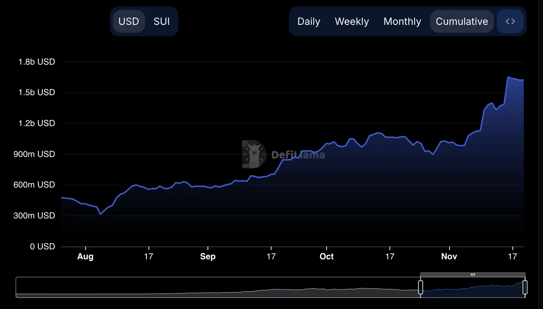
Task: Click the embed code icon
Action: coord(510,21)
